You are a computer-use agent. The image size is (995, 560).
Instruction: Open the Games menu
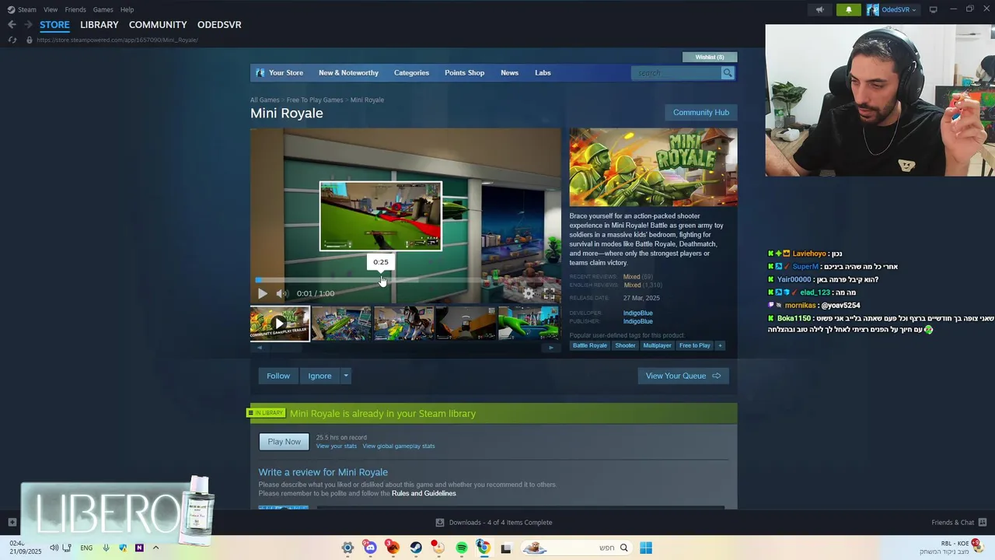pos(103,9)
